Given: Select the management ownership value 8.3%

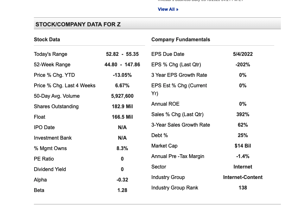Looking at the screenshot, I should tap(122, 148).
